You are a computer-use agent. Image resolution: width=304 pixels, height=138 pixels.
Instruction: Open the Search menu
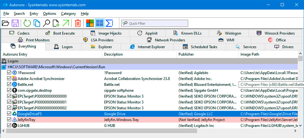19,14
